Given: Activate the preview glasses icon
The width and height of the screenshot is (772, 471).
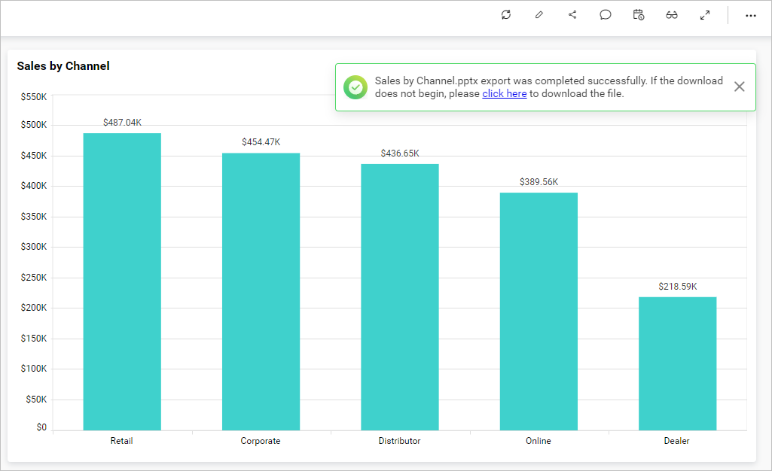Looking at the screenshot, I should [x=671, y=14].
